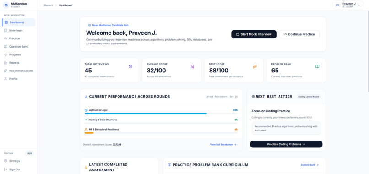Click the Start Mock Interview button

coord(254,34)
